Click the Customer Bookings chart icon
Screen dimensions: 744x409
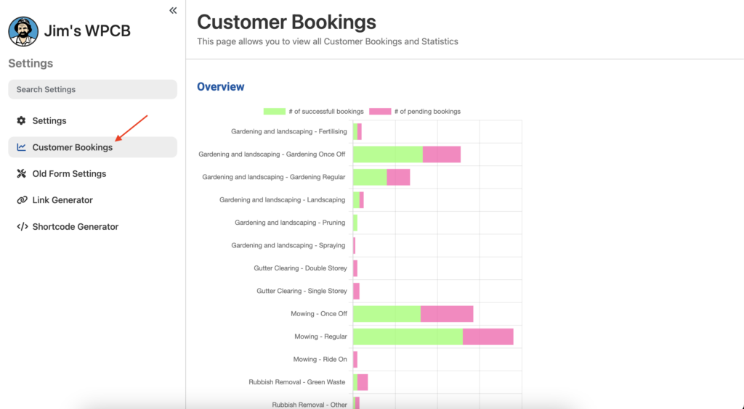pyautogui.click(x=21, y=147)
